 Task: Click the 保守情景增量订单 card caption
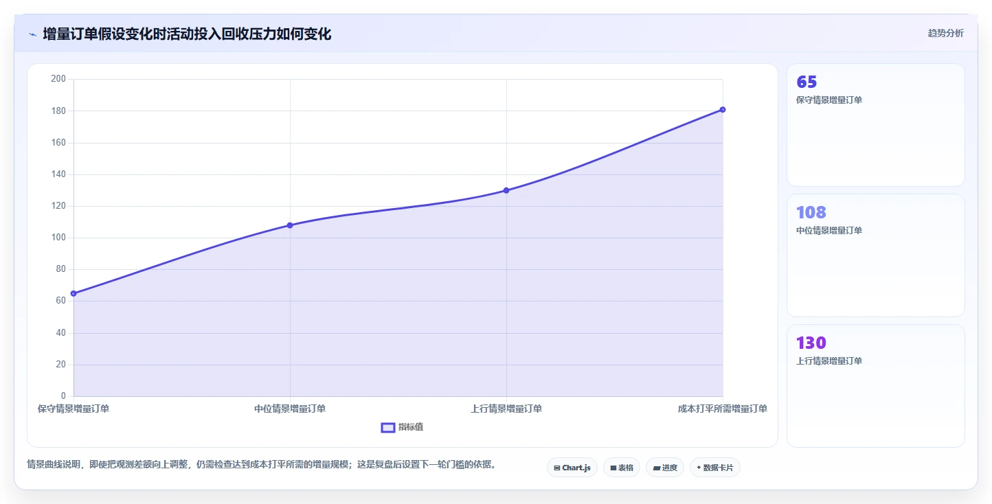(x=829, y=100)
